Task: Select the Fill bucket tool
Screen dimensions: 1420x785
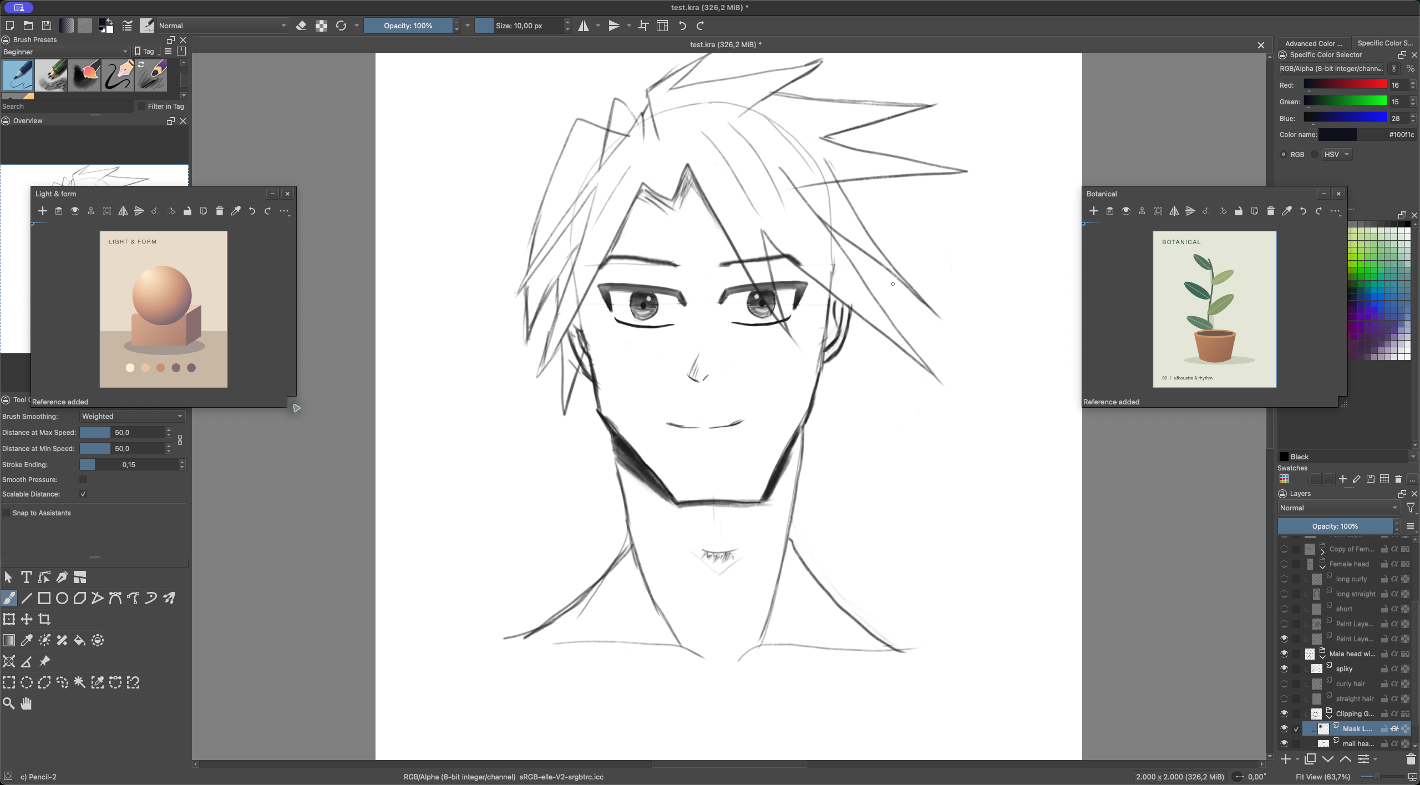Action: coord(80,640)
